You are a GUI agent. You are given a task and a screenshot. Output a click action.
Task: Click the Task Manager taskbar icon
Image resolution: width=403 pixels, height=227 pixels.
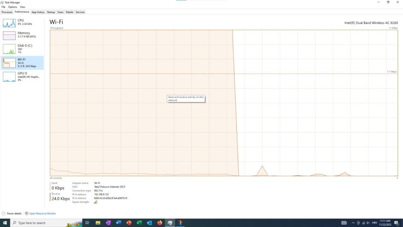click(170, 223)
